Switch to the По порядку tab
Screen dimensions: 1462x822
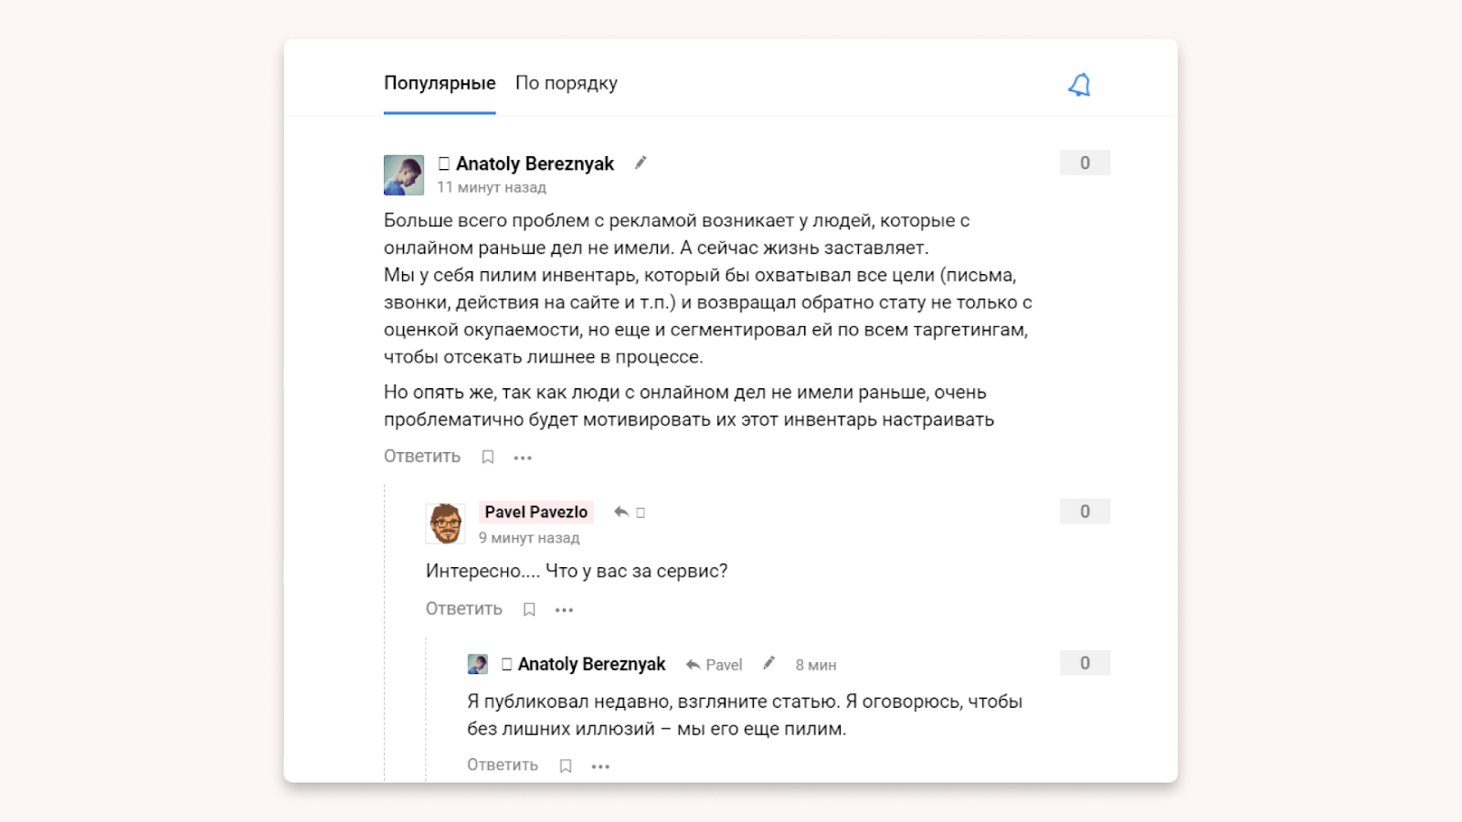point(567,83)
